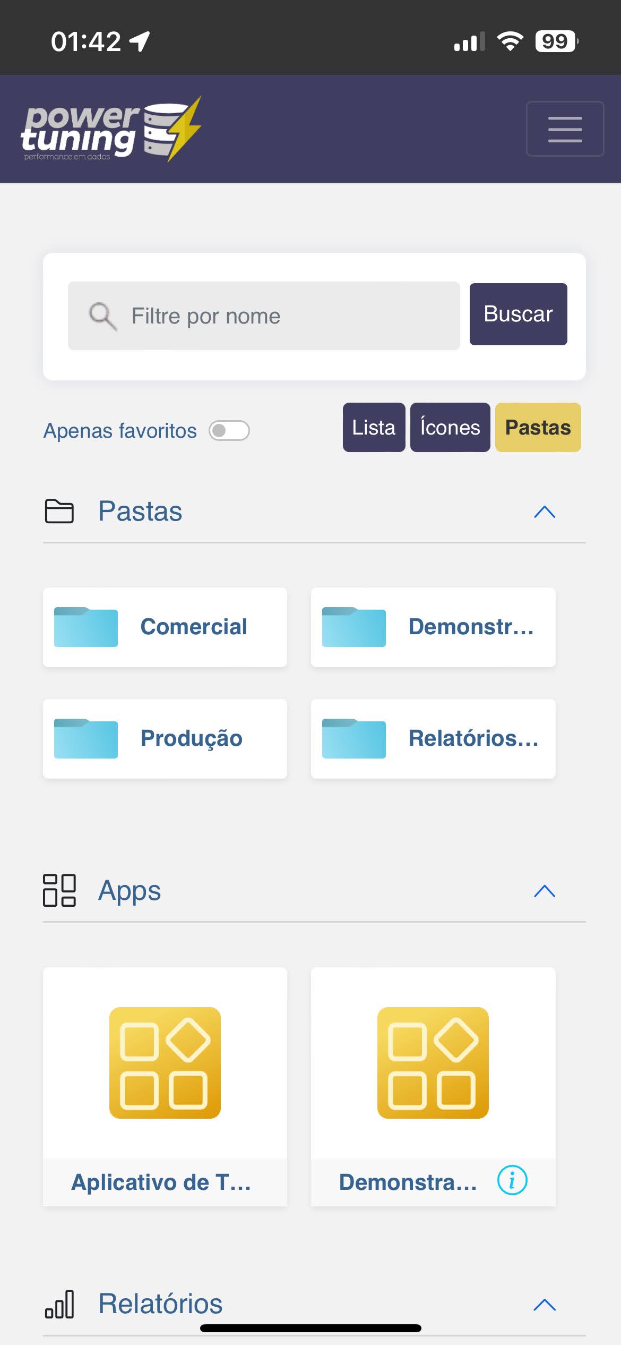The width and height of the screenshot is (621, 1345).
Task: Open the Relatórios… folder
Action: coord(433,739)
